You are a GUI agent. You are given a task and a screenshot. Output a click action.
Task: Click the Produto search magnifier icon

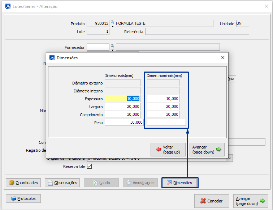point(112,22)
